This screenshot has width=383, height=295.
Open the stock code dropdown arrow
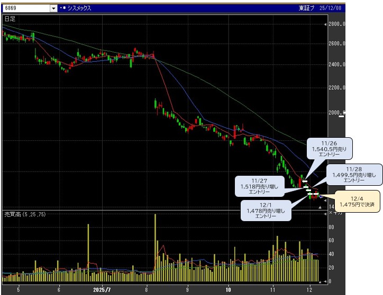tap(53, 8)
